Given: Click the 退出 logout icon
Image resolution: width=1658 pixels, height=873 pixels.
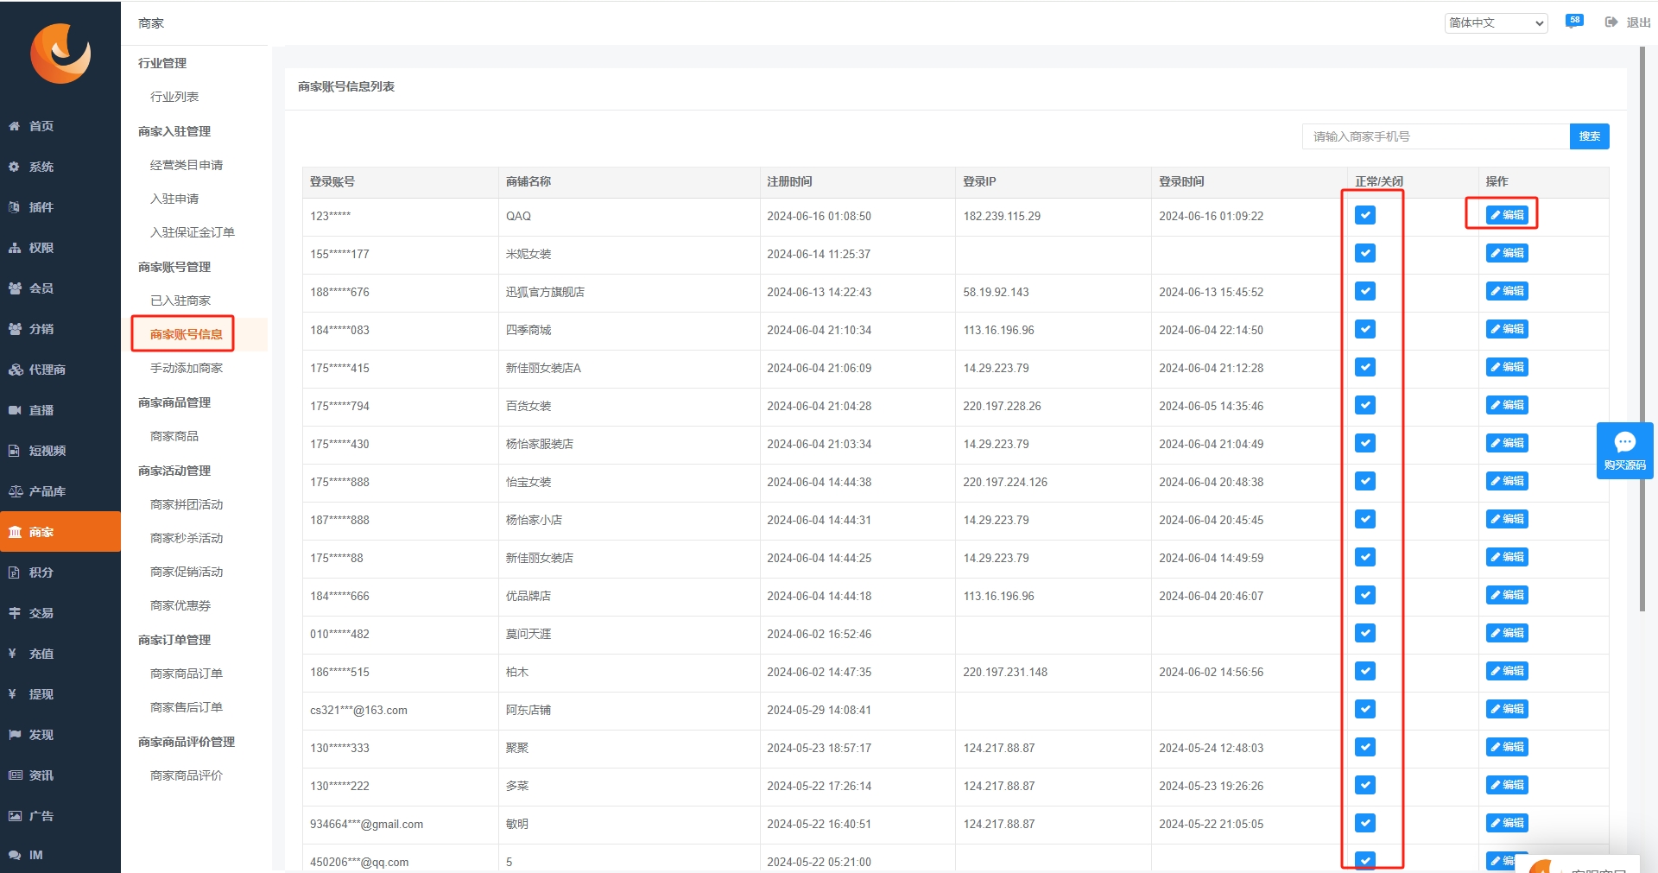Looking at the screenshot, I should pos(1611,22).
